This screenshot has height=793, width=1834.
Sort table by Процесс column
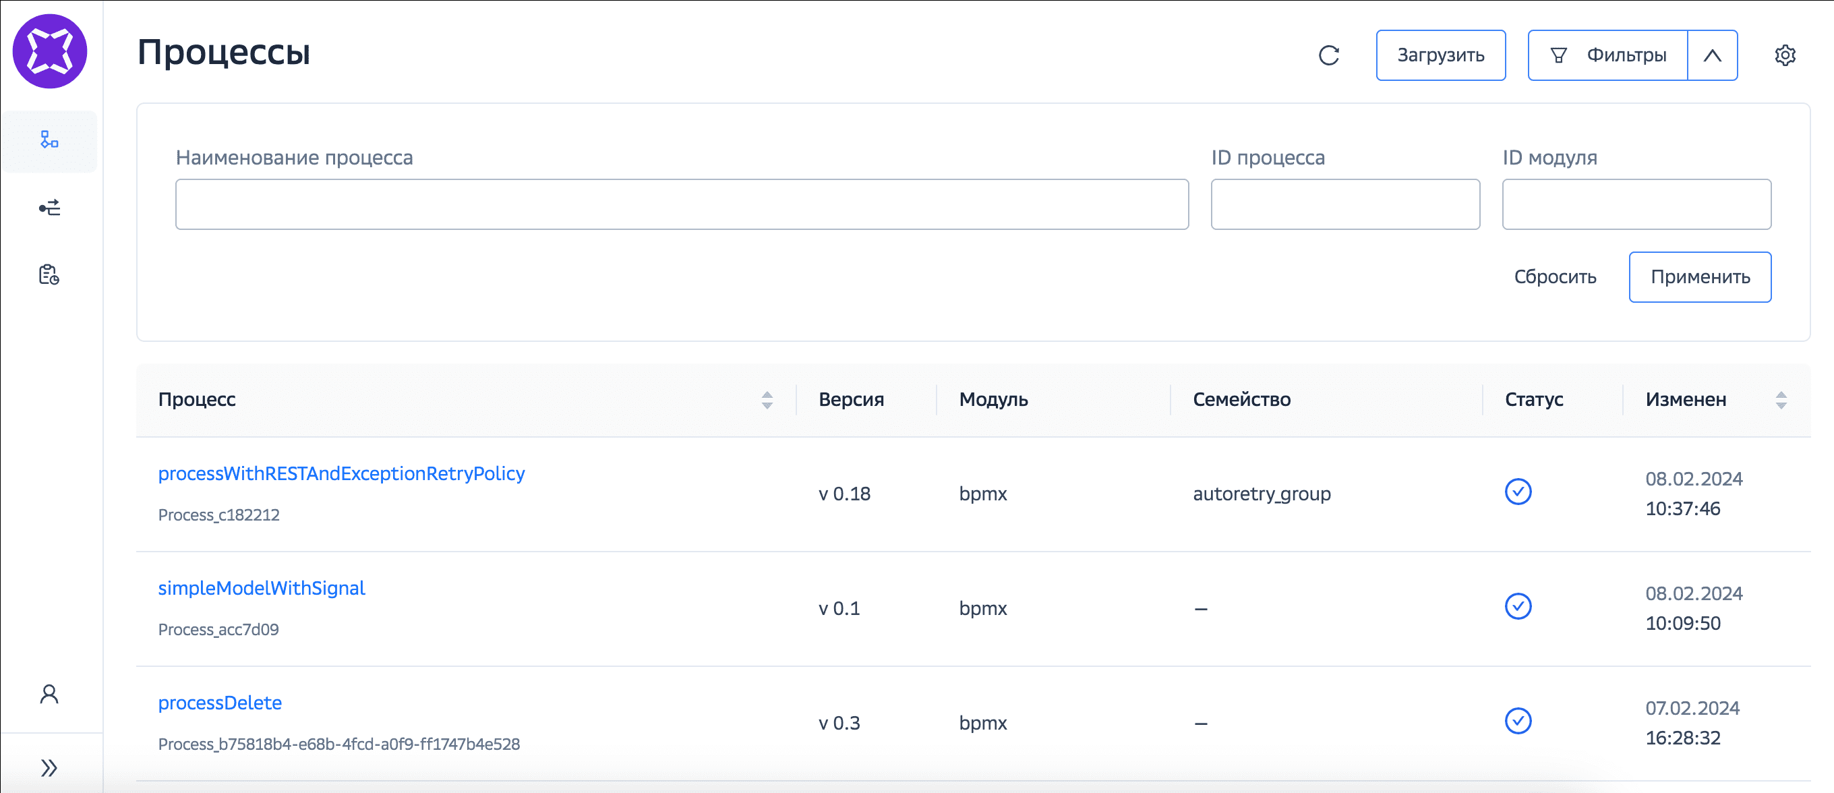[767, 400]
